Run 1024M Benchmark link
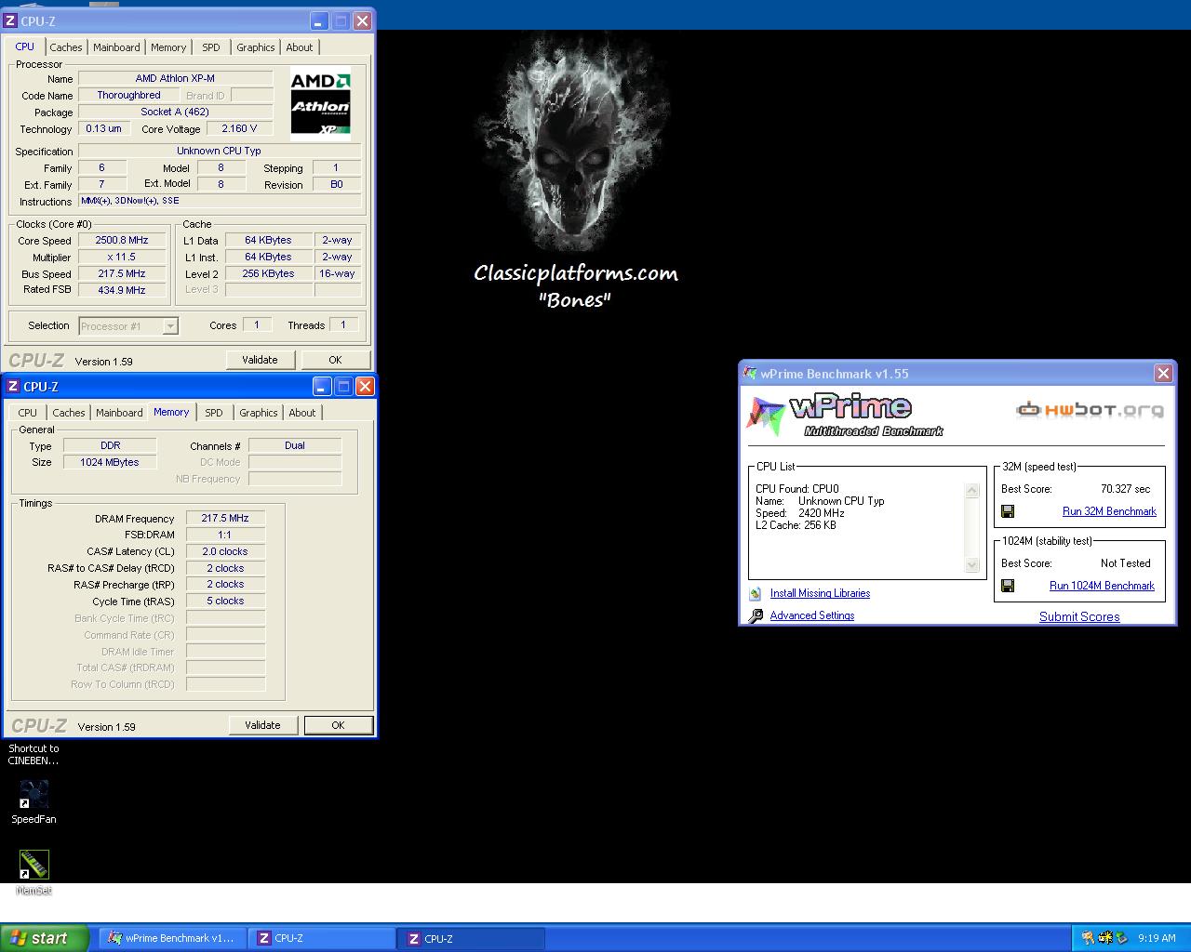 [x=1102, y=586]
